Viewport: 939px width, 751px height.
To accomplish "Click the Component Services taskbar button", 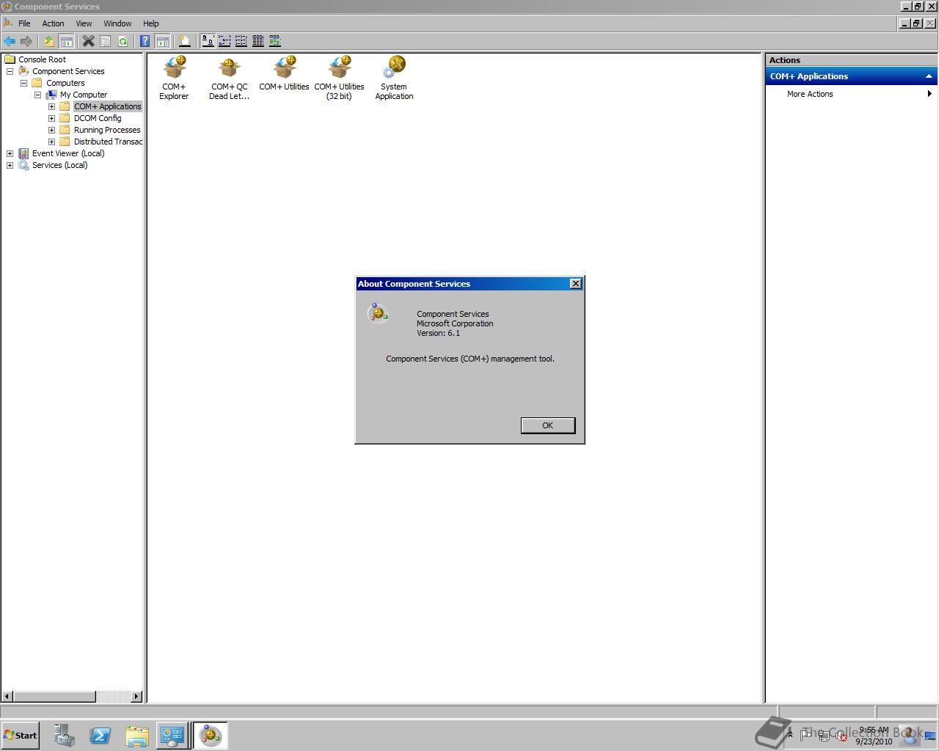I will [210, 736].
